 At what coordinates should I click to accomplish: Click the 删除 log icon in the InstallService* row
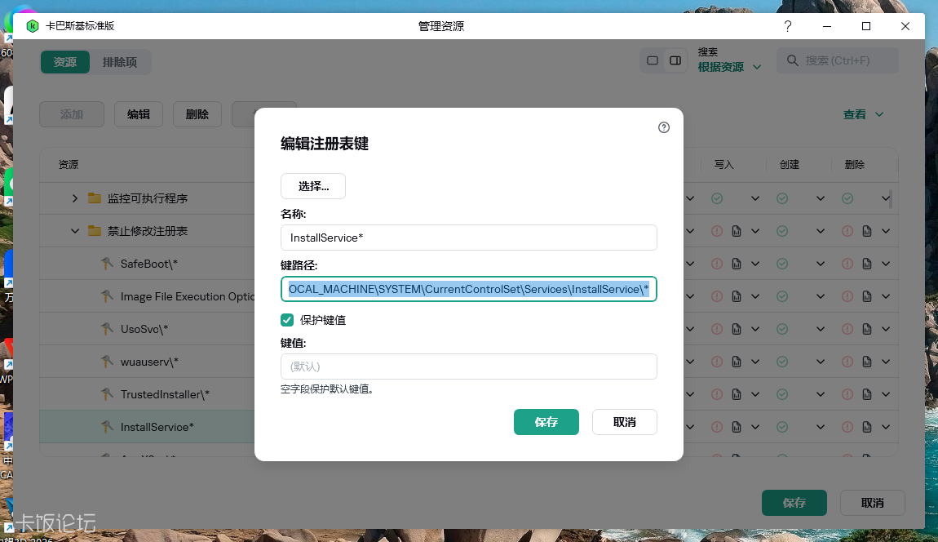tap(867, 427)
